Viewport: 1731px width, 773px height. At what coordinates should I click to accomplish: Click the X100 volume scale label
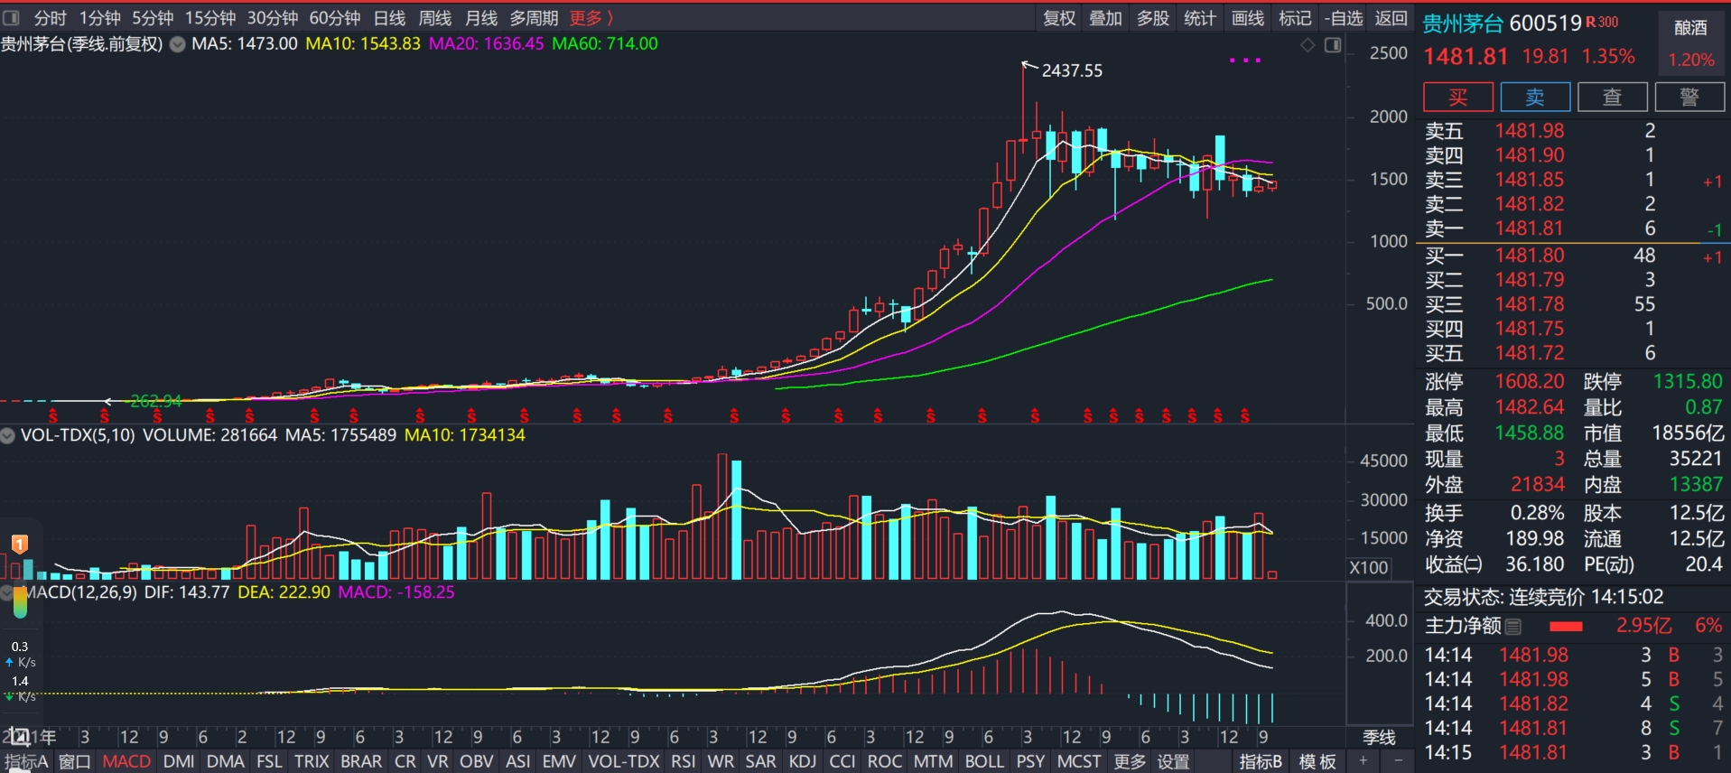tap(1369, 567)
